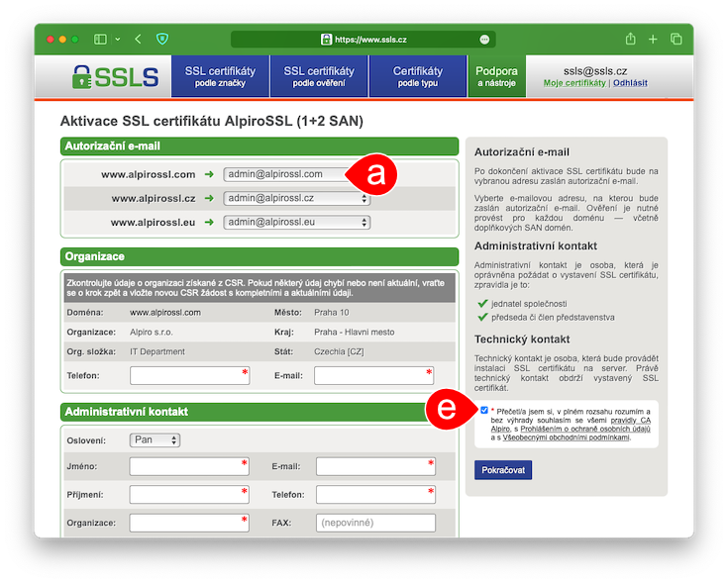Click the organization Telefon input field

click(x=189, y=376)
